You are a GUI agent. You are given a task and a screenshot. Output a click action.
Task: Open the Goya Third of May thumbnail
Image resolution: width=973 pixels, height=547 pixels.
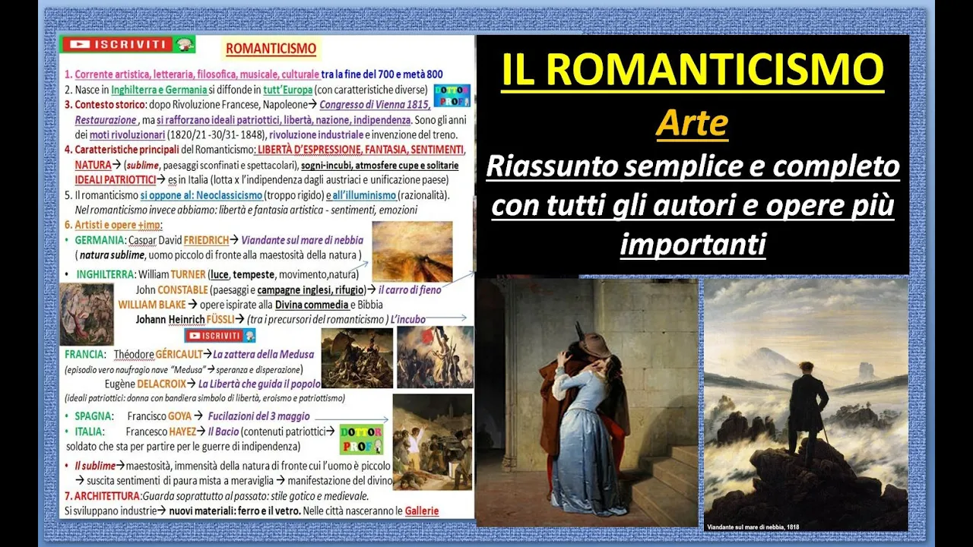point(433,441)
